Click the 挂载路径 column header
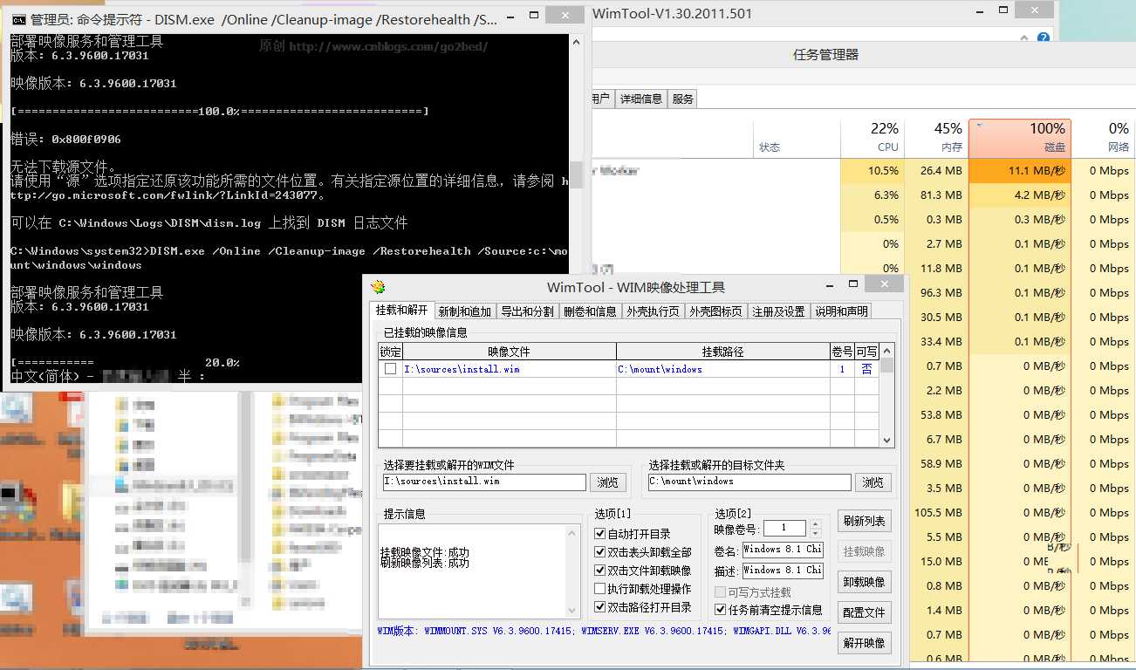This screenshot has height=670, width=1136. 723,352
